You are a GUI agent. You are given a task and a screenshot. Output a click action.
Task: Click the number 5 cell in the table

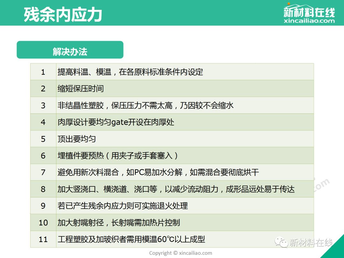click(x=43, y=139)
